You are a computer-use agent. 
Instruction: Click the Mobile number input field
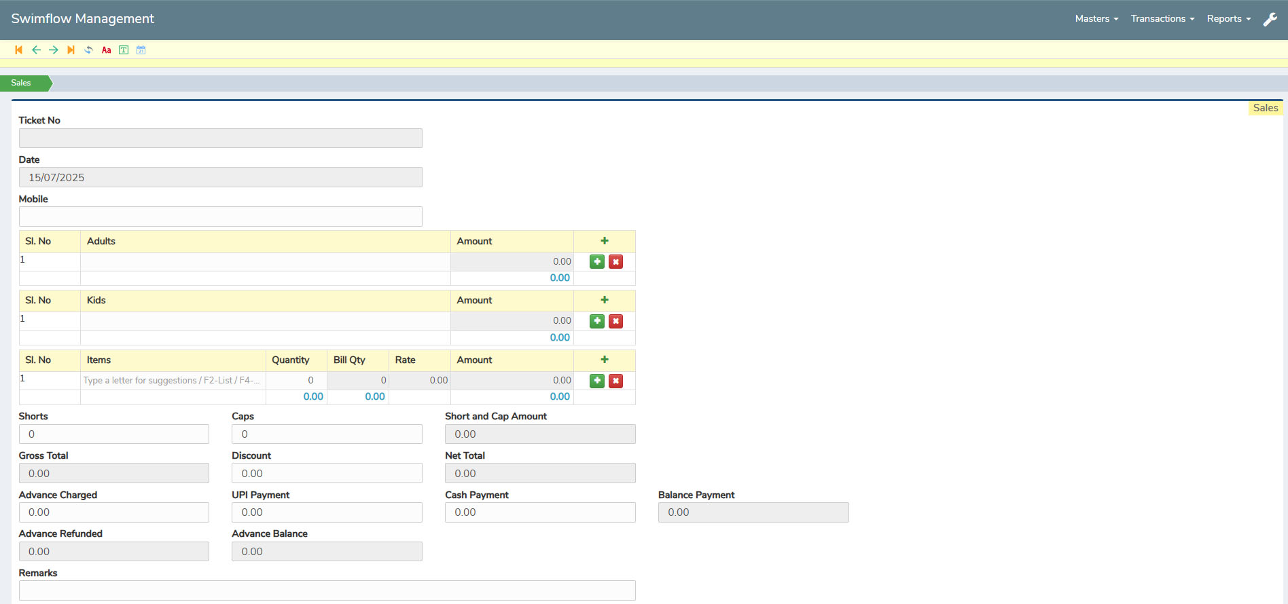tap(220, 216)
